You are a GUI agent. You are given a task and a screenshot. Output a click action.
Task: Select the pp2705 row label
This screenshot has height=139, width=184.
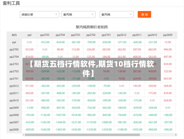(x=14, y=49)
